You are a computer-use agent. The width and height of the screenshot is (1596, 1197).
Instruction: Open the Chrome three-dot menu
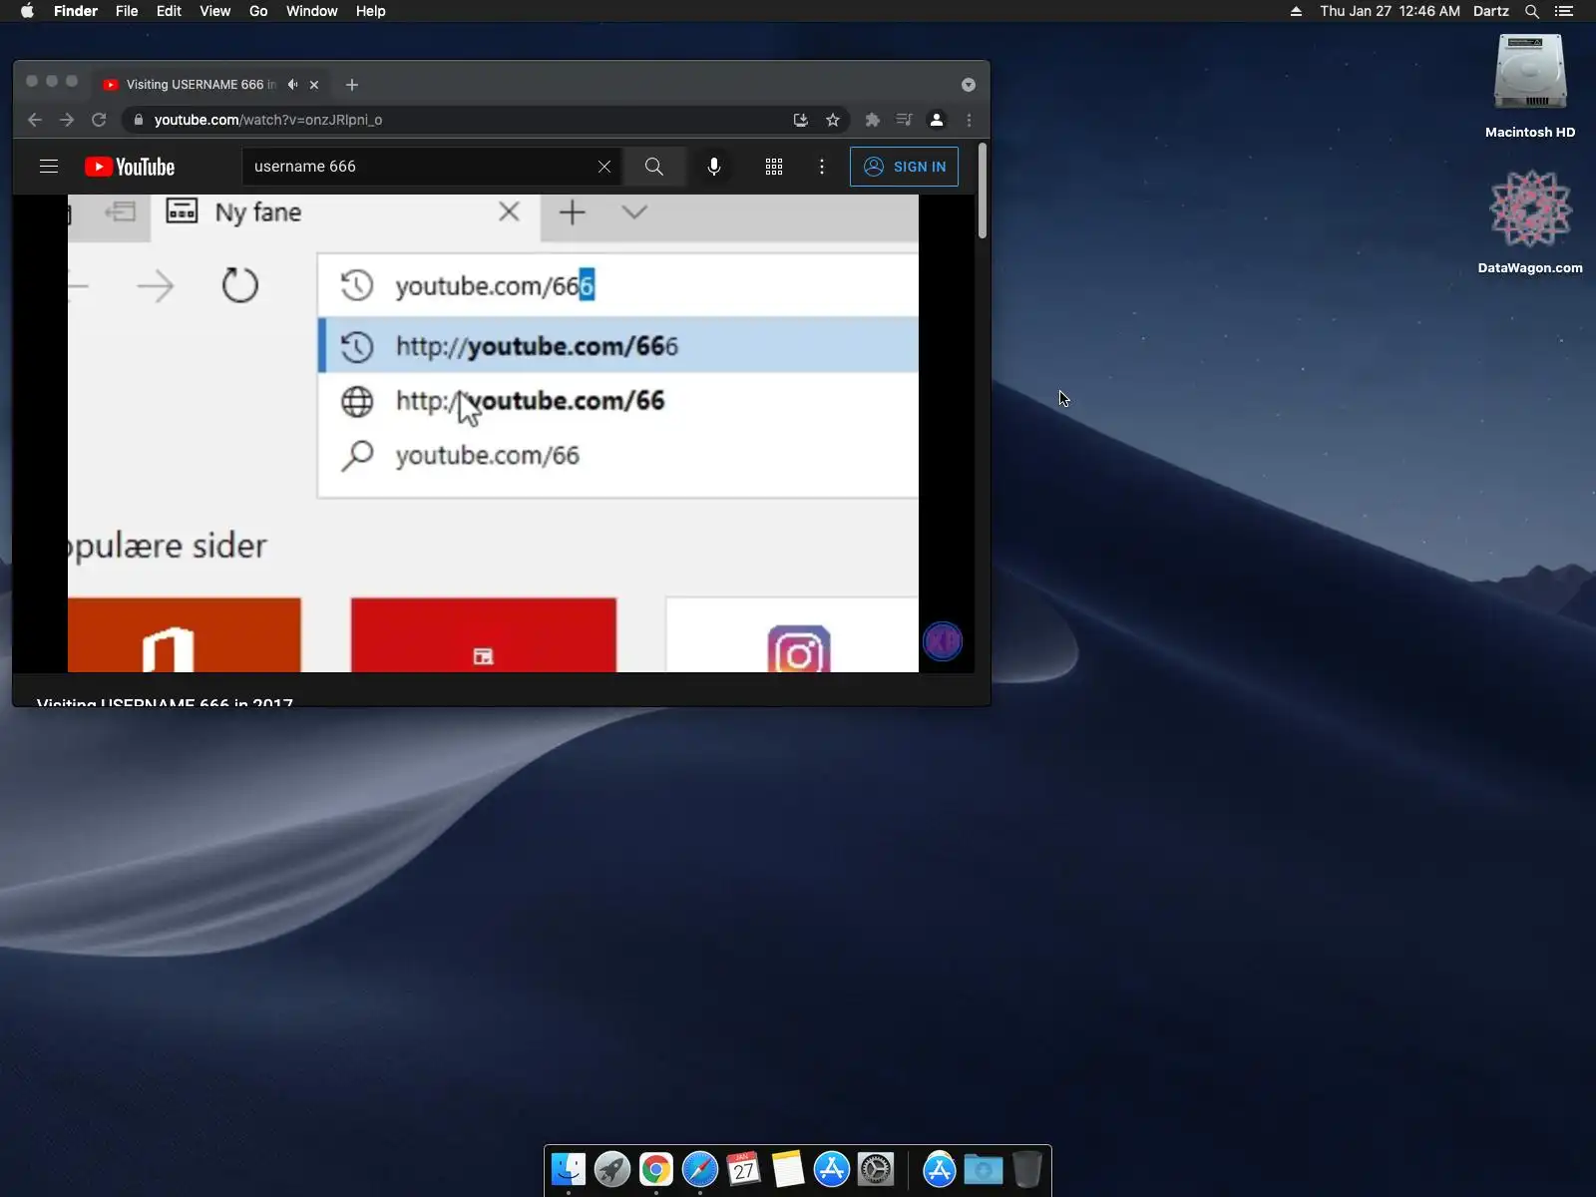[x=969, y=120]
